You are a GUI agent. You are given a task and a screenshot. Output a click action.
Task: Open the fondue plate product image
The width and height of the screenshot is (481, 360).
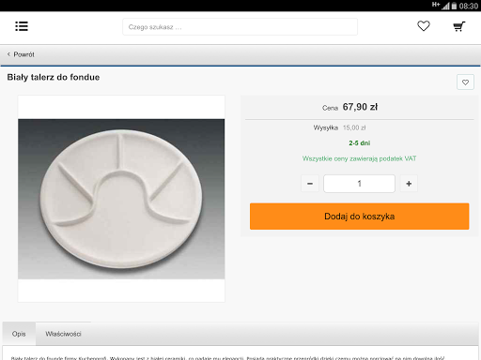click(121, 199)
